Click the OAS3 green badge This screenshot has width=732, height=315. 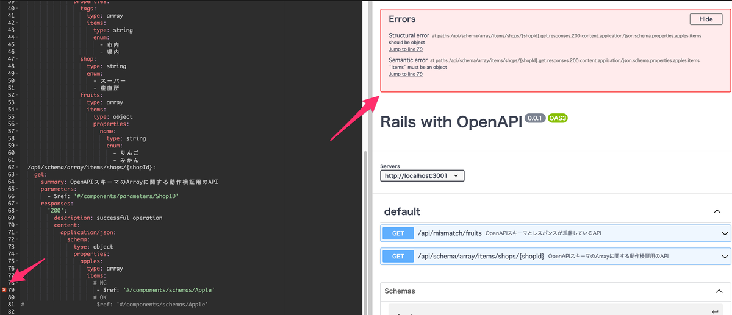[558, 118]
